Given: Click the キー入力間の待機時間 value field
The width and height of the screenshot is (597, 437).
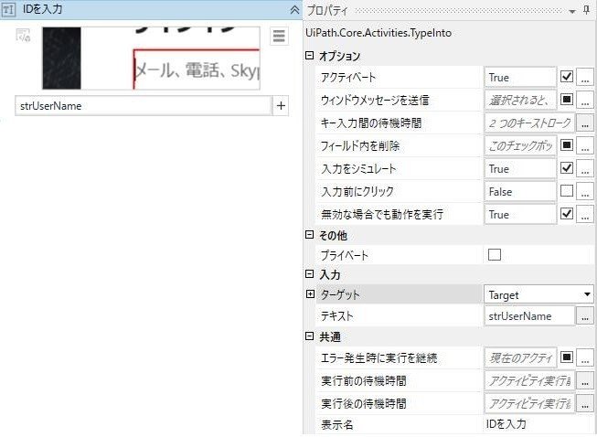Looking at the screenshot, I should click(x=529, y=123).
